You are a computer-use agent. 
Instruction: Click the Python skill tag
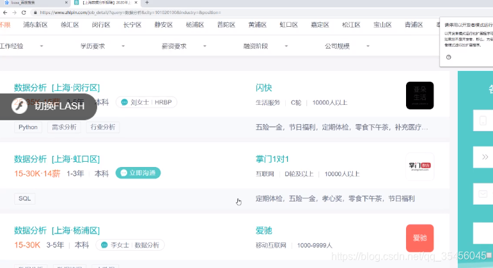pyautogui.click(x=28, y=127)
